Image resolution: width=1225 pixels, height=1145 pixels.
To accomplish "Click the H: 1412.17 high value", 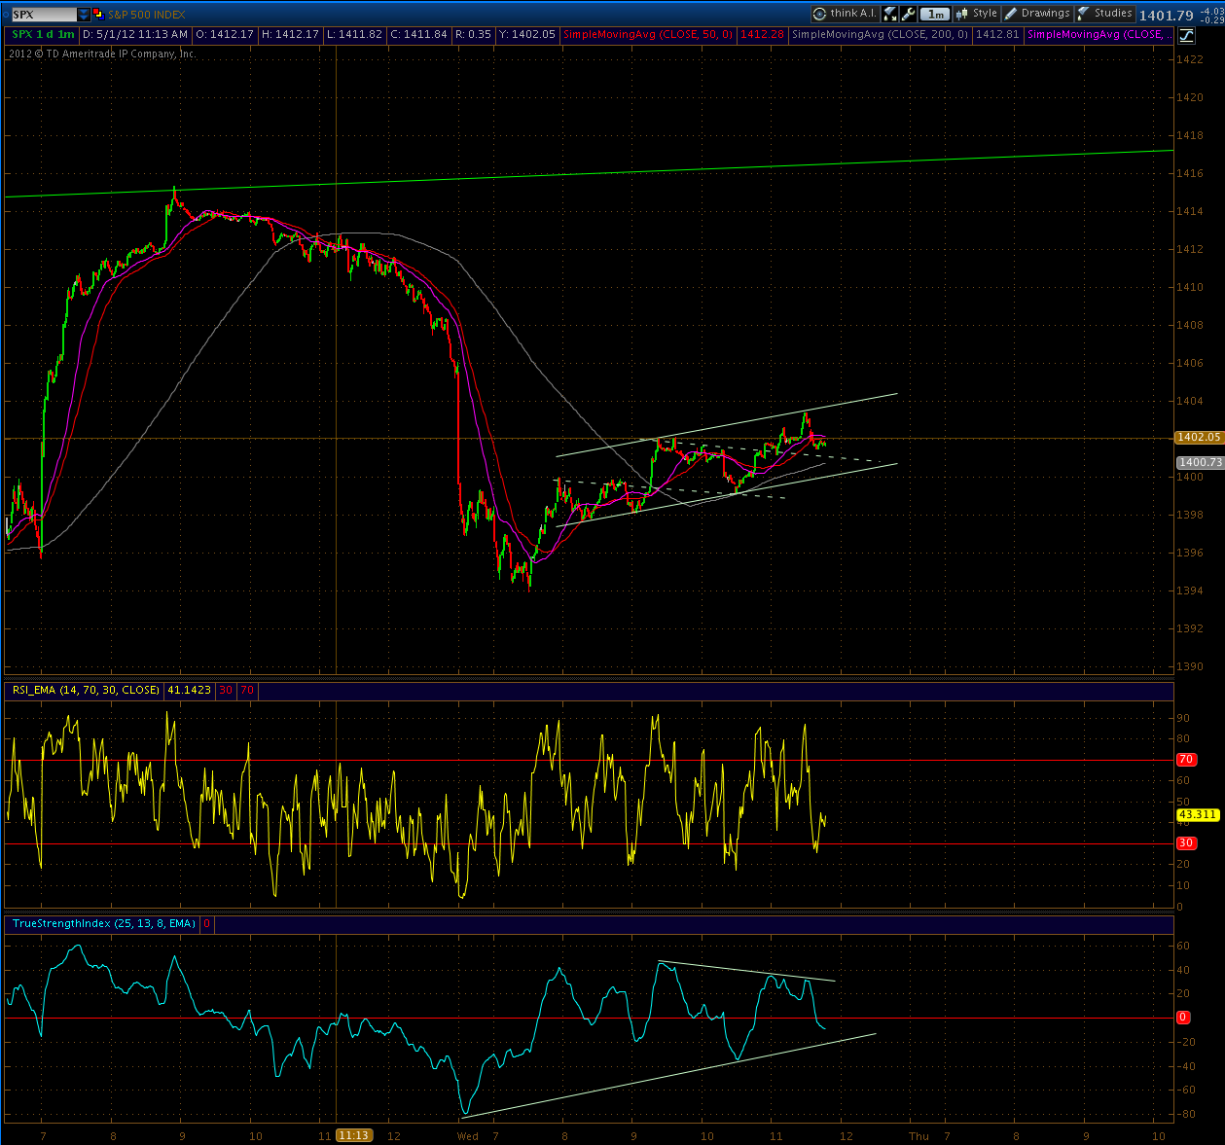I will pos(290,34).
